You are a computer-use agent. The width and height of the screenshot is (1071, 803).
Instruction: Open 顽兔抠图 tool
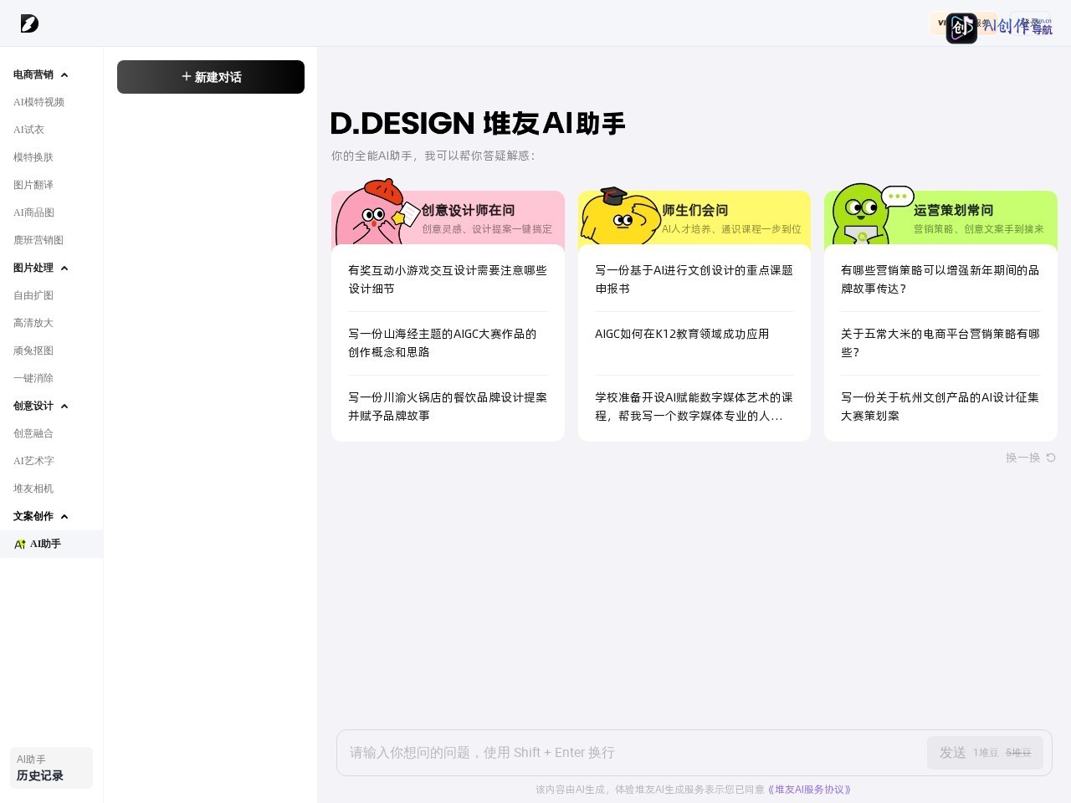coord(33,350)
